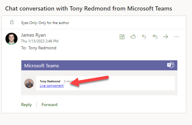Click the single-arrow Reply icon
Image resolution: width=192 pixels, height=125 pixels.
tap(144, 37)
